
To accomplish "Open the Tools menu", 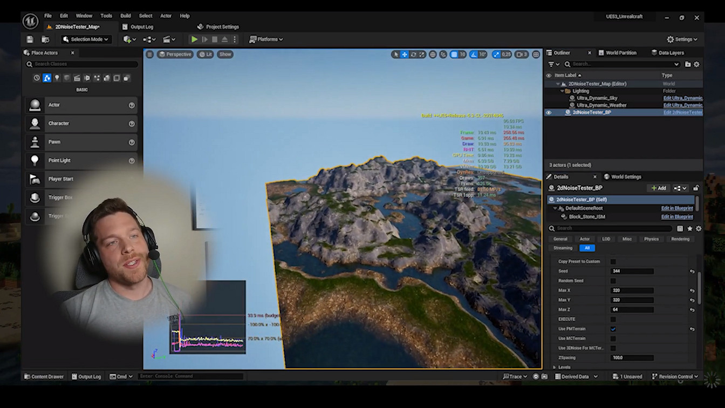I will tap(106, 16).
